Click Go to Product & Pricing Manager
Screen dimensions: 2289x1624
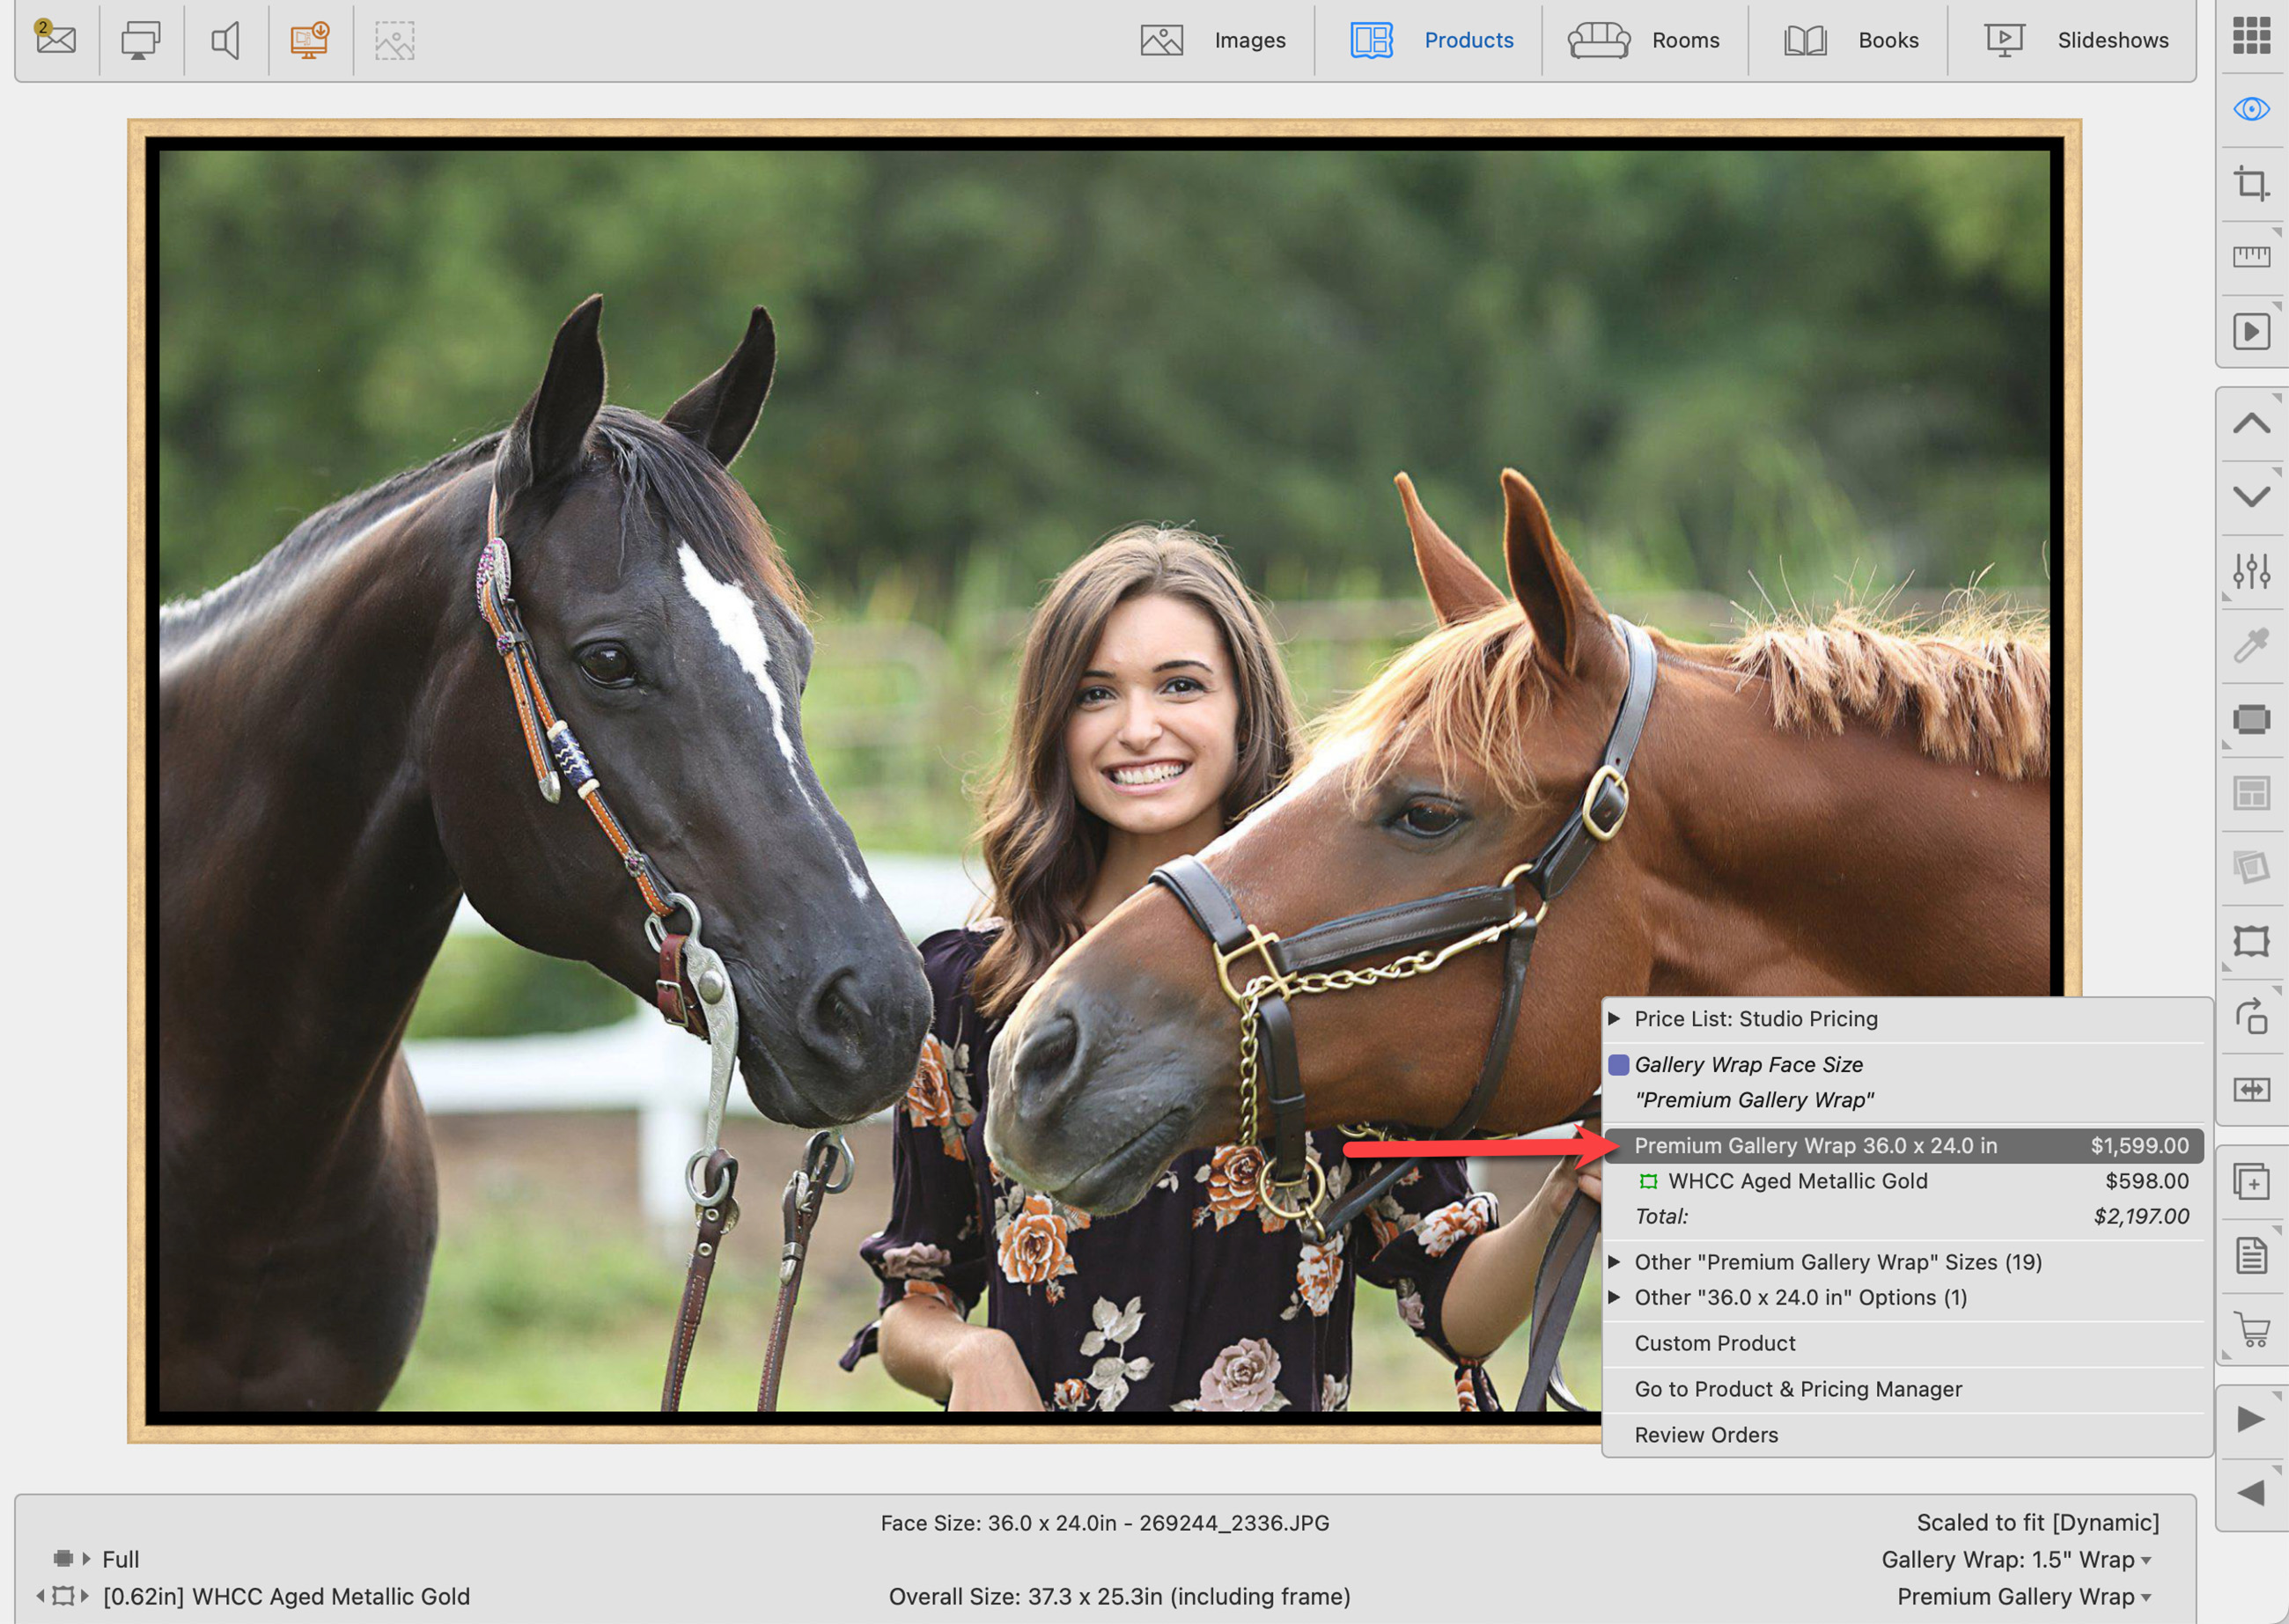(1797, 1389)
